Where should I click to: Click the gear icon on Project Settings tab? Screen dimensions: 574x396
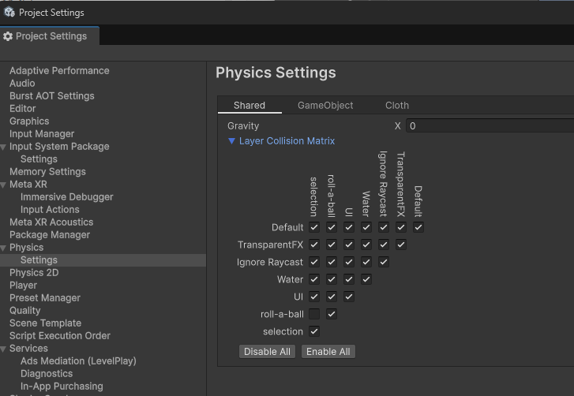(8, 36)
